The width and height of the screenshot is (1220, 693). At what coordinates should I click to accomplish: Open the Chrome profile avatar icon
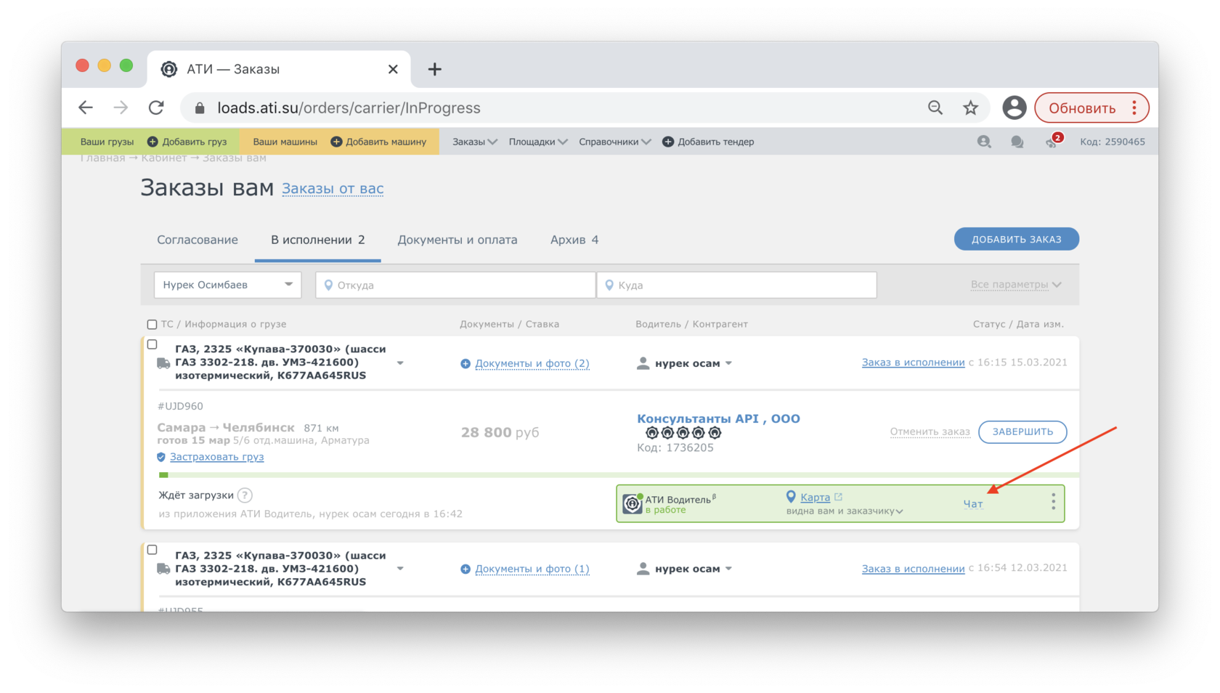click(x=1014, y=108)
